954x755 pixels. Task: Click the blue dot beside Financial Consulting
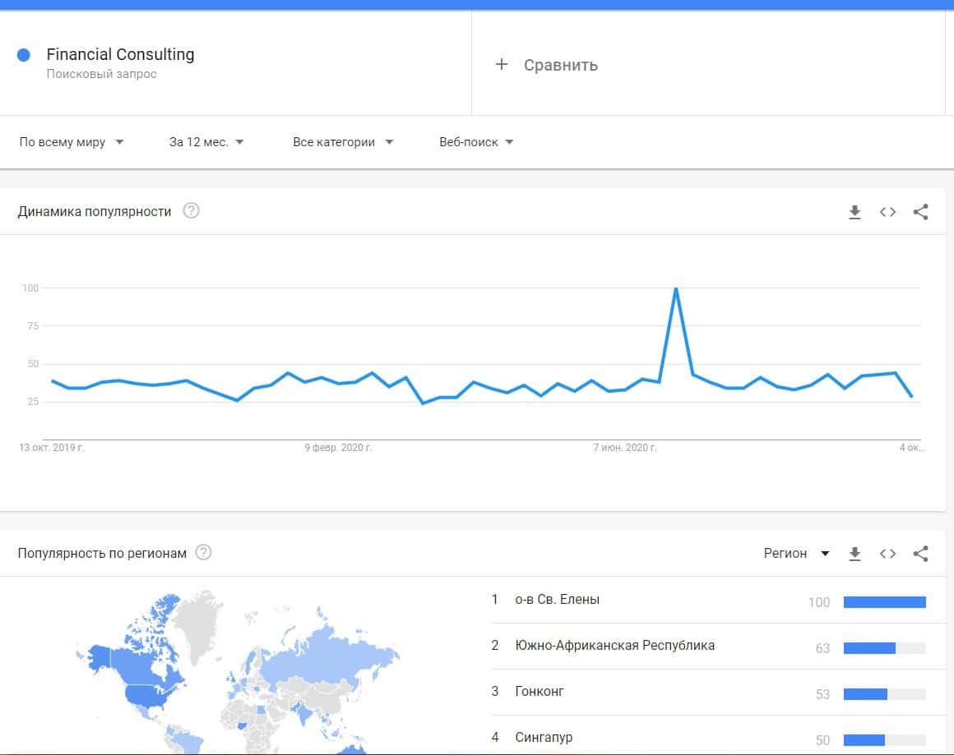[x=24, y=55]
